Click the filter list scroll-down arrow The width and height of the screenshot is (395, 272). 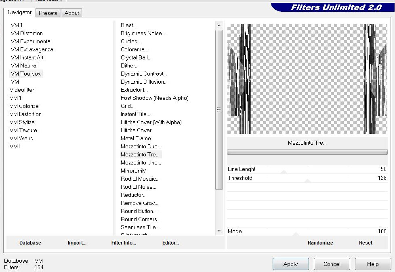219,231
